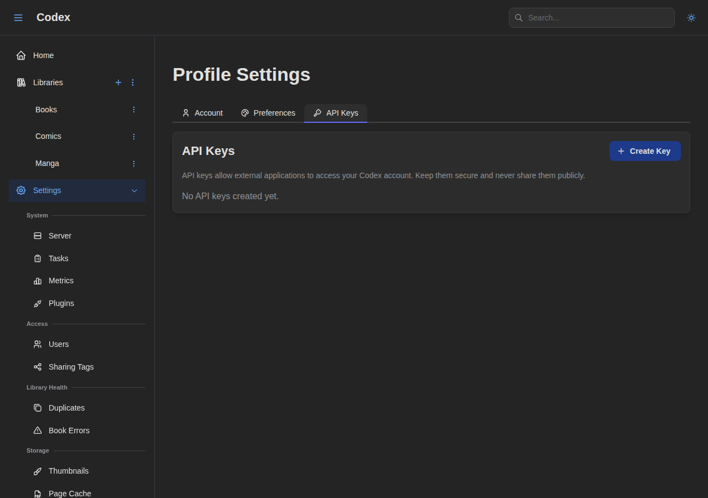Click the Book Errors warning icon
This screenshot has width=708, height=498.
[37, 430]
